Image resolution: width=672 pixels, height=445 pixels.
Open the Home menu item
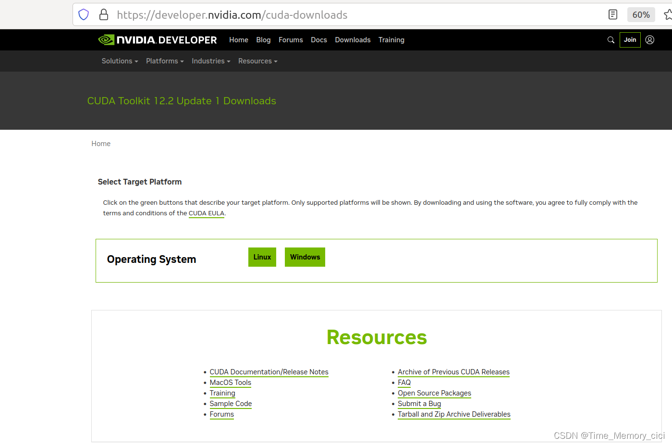(x=239, y=40)
